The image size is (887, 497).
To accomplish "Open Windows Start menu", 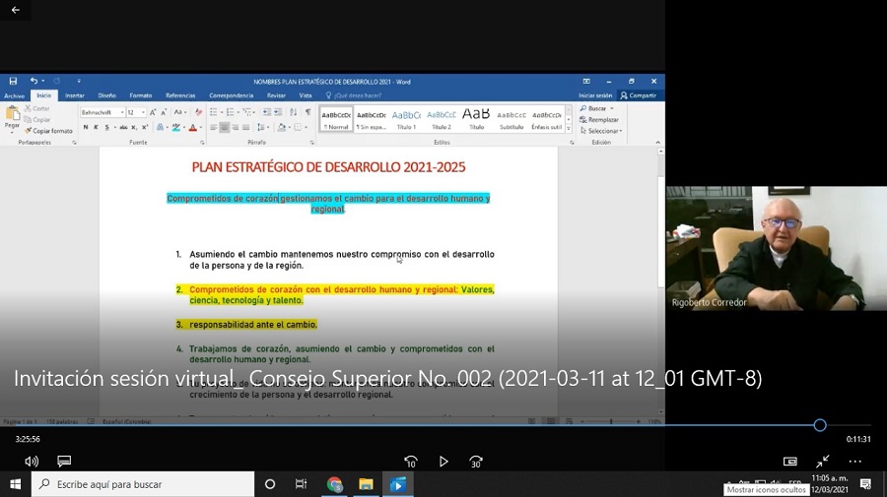I will click(15, 484).
